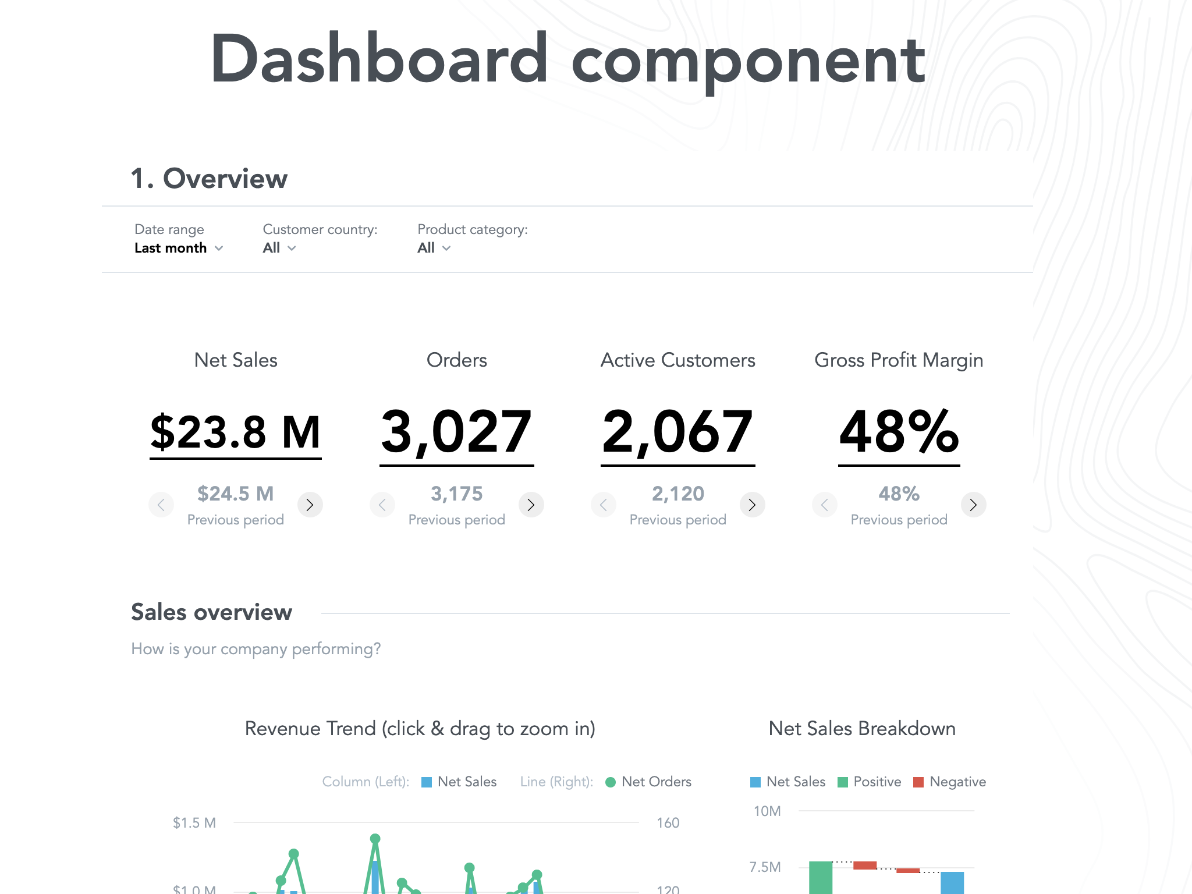Toggle Net Orders legend in Revenue Trend chart
1192x894 pixels.
coord(648,782)
